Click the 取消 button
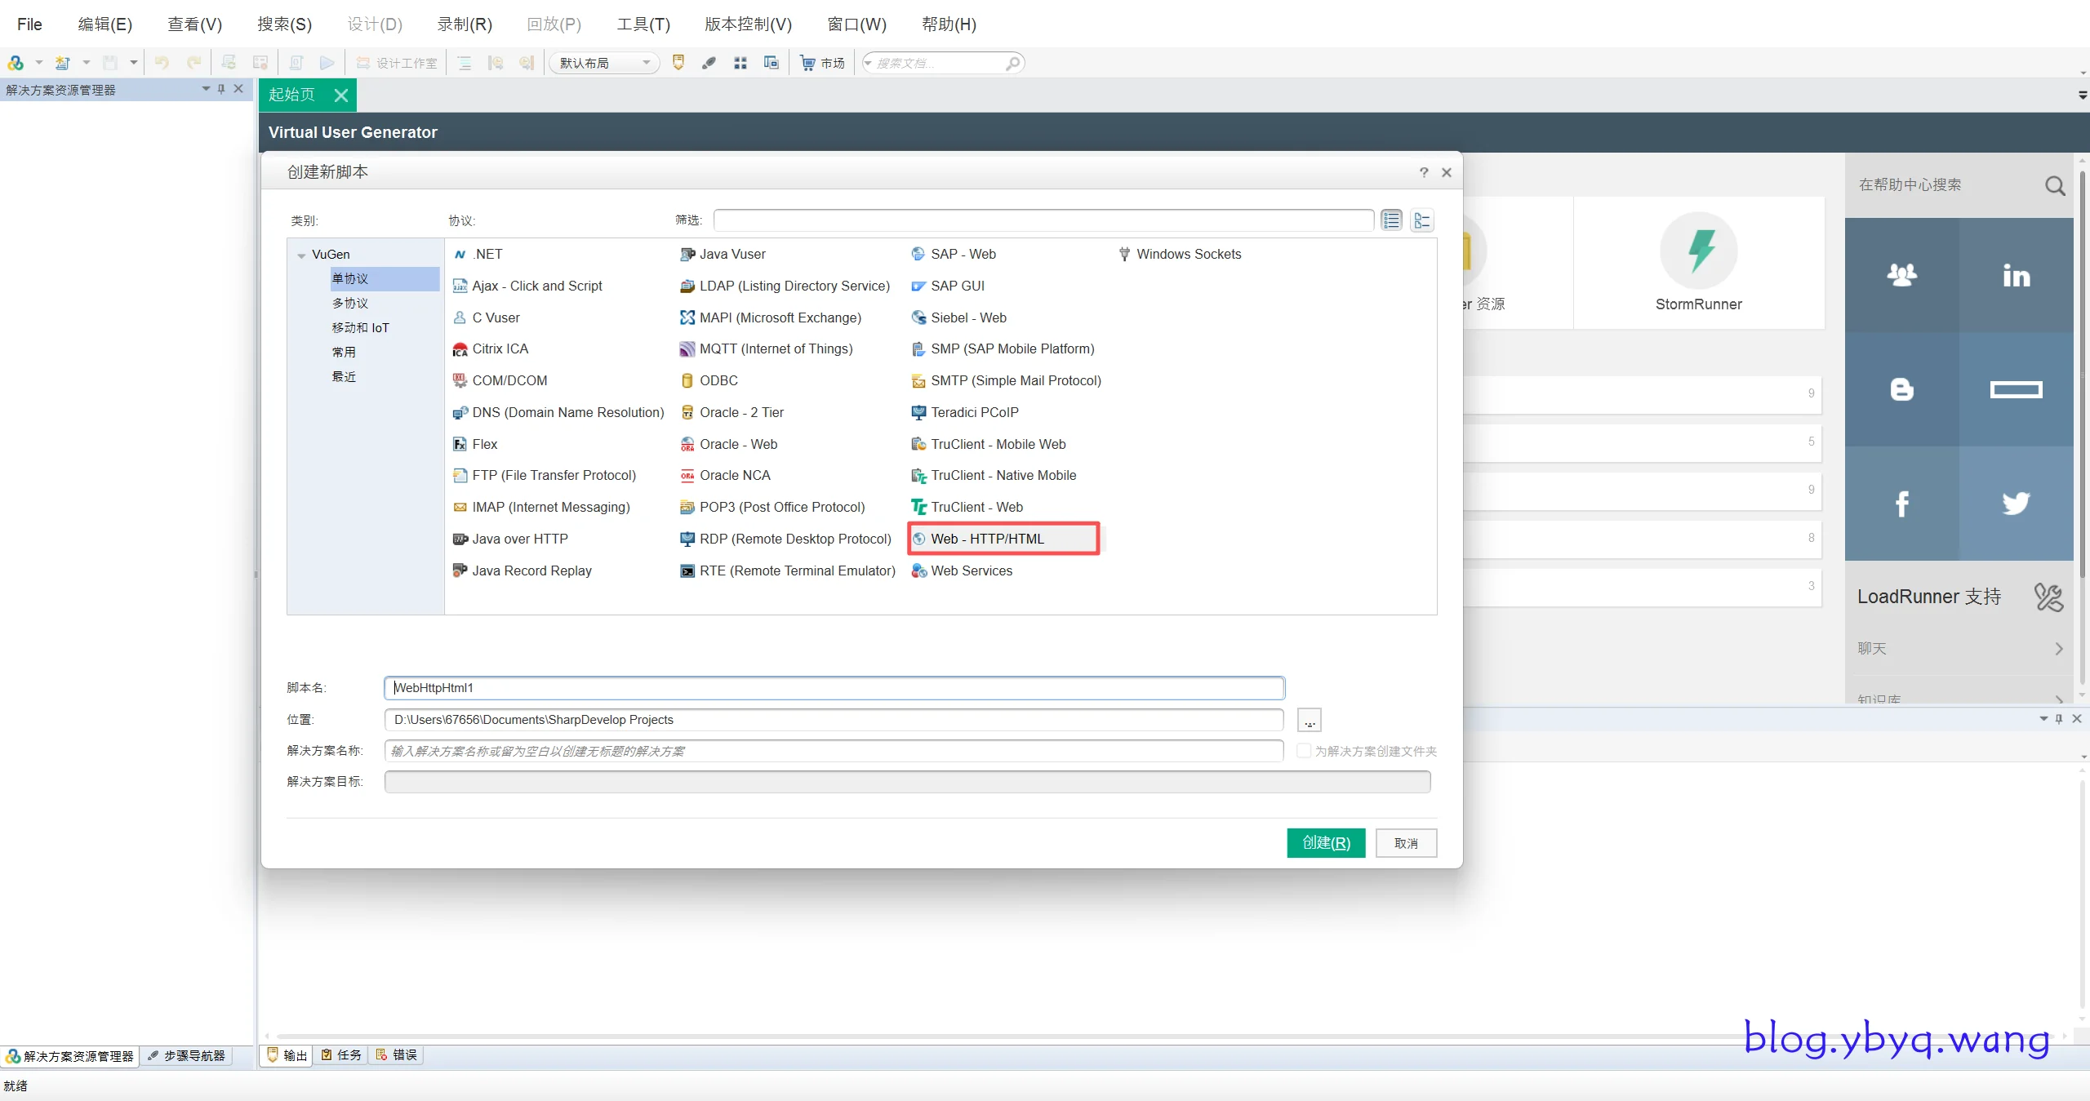This screenshot has width=2090, height=1101. [1405, 843]
